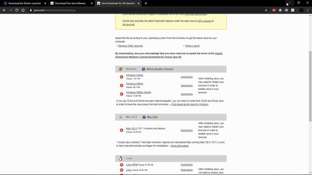Viewport: 312px width, 175px height.
Task: Click the java.com address bar
Action: [146, 10]
